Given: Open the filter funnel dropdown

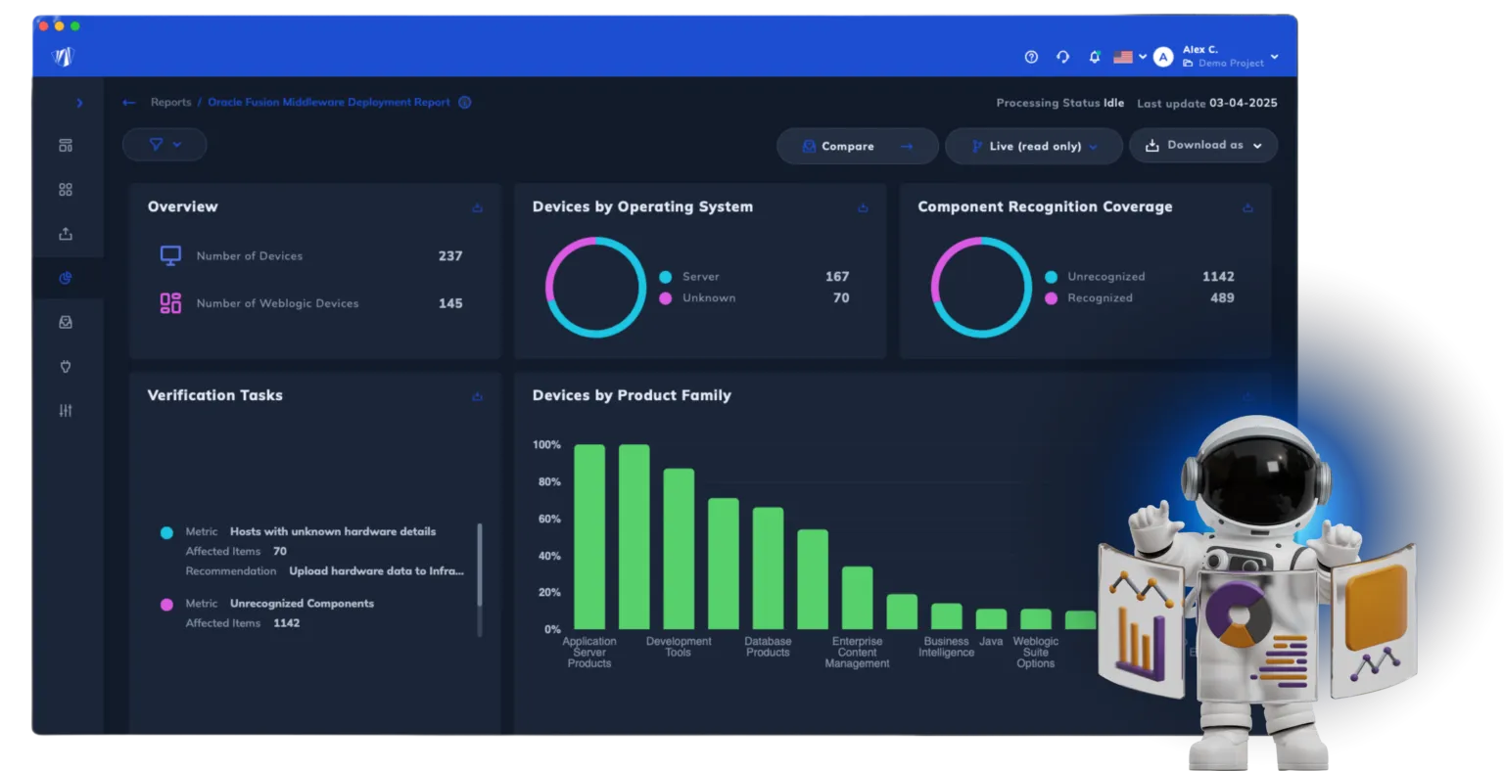Looking at the screenshot, I should 164,145.
